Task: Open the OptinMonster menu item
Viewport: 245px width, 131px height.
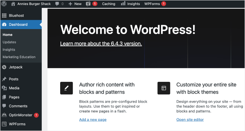Action: (x=21, y=115)
